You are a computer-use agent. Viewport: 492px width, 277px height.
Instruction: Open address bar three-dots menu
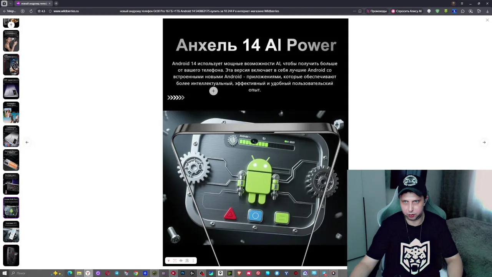[354, 11]
